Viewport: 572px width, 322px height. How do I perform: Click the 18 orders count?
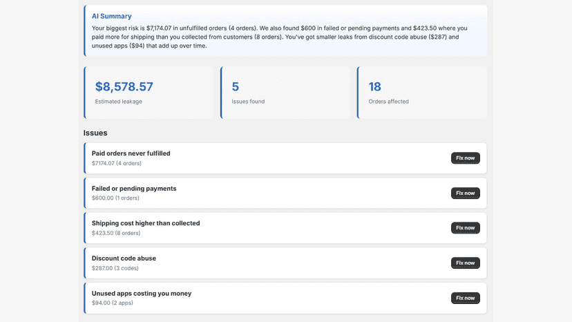(374, 86)
